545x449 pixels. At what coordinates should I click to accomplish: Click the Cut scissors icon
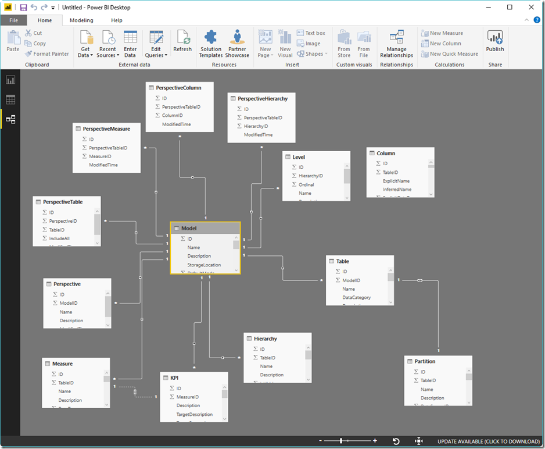pyautogui.click(x=28, y=33)
